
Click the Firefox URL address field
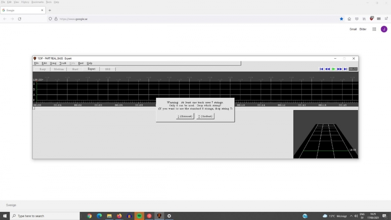pyautogui.click(x=195, y=19)
